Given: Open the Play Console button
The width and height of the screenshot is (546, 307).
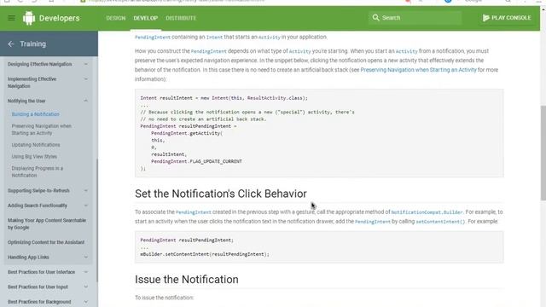Looking at the screenshot, I should click(507, 18).
